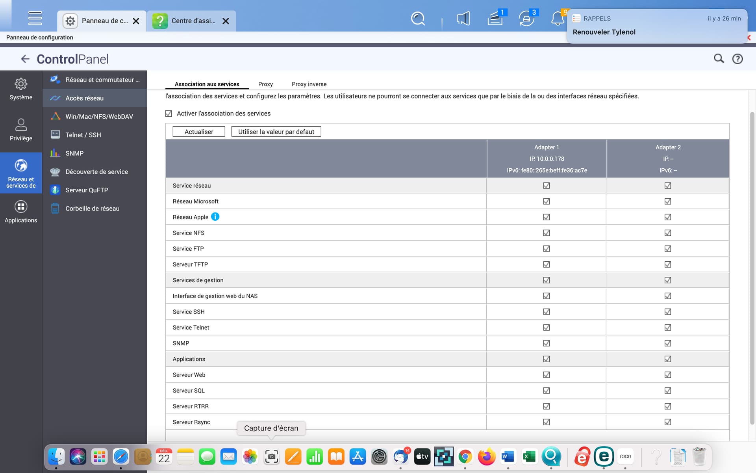756x473 pixels.
Task: Open Win/Mac/NFS/WebDAV settings
Action: pos(94,116)
